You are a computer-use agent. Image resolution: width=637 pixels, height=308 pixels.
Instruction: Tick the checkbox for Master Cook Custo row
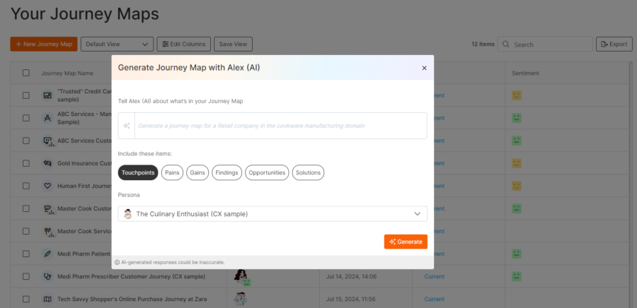26,208
